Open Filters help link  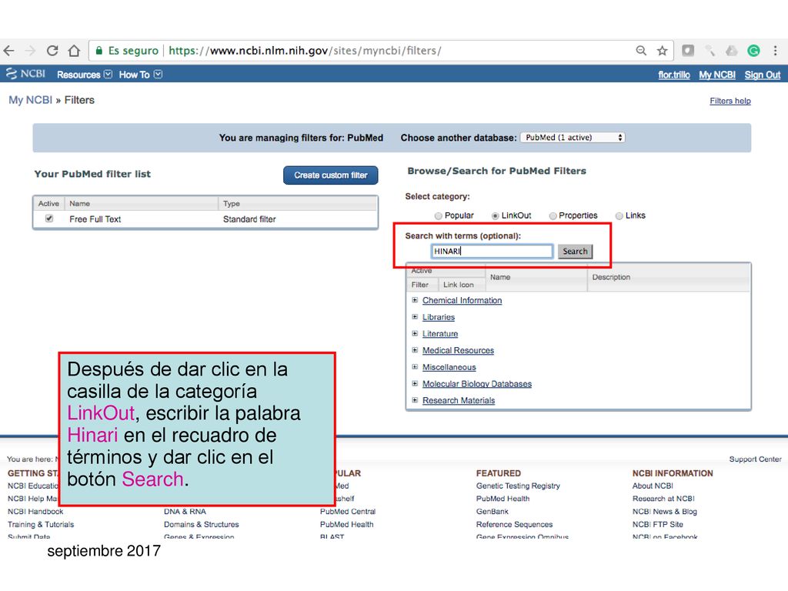tap(730, 101)
